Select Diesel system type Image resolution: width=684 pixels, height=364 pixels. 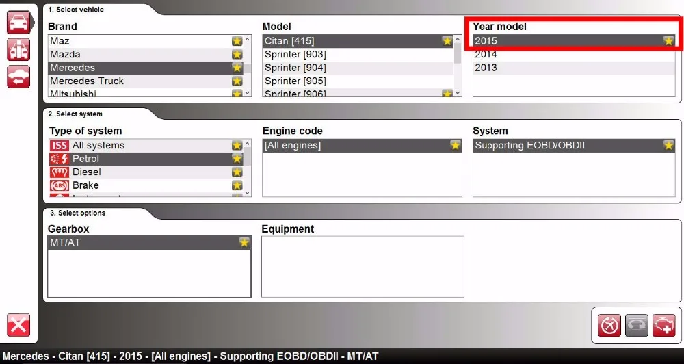[146, 172]
